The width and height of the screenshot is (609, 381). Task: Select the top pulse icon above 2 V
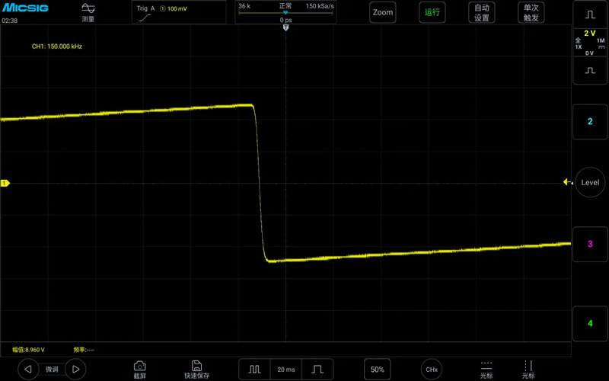click(x=590, y=14)
